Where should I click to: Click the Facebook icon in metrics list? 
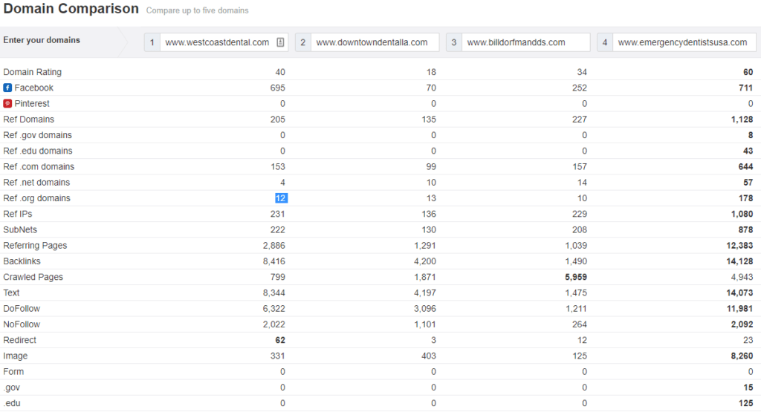tap(7, 88)
